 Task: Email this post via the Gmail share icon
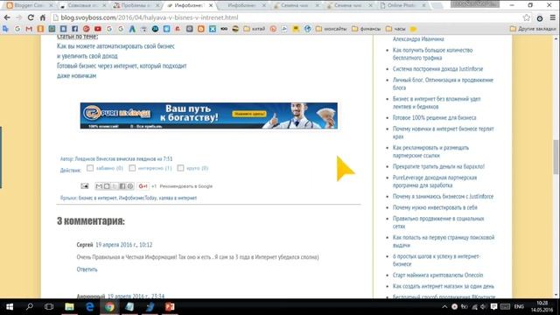(x=99, y=186)
